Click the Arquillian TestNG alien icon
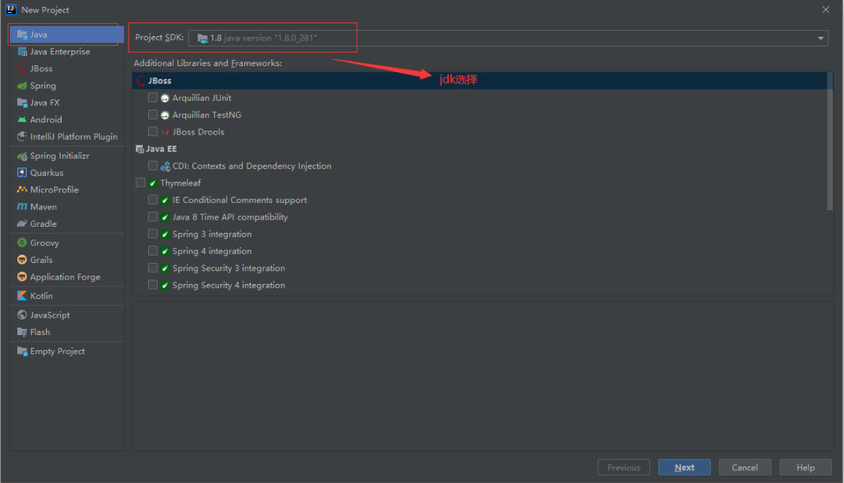The width and height of the screenshot is (844, 483). (x=165, y=115)
